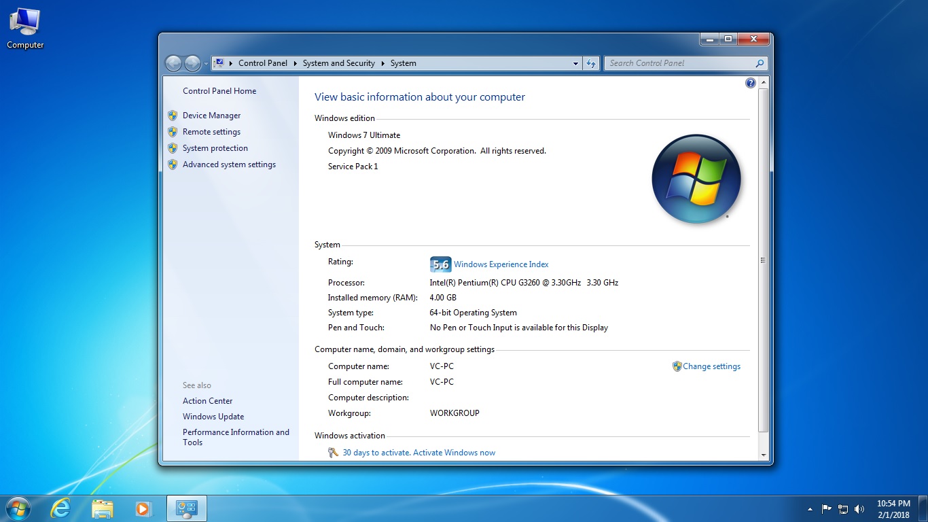Image resolution: width=928 pixels, height=522 pixels.
Task: Click the Back navigation arrow button
Action: 173,63
